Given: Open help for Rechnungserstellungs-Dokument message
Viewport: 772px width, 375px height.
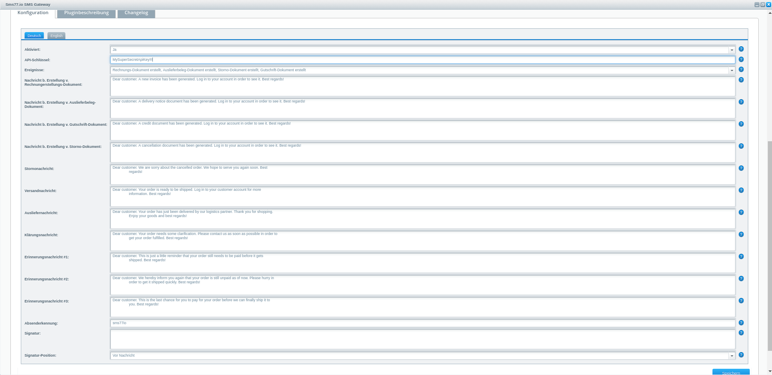Looking at the screenshot, I should click(x=741, y=80).
